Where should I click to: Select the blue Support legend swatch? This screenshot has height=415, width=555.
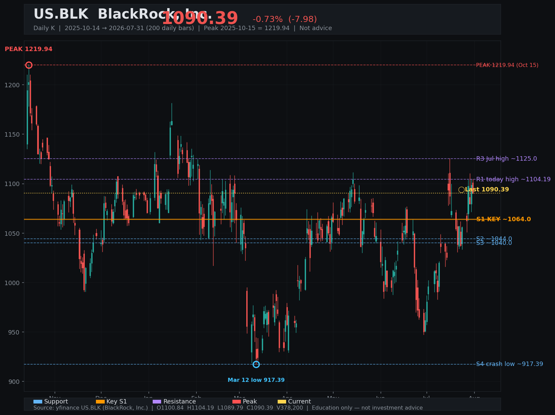click(x=38, y=401)
